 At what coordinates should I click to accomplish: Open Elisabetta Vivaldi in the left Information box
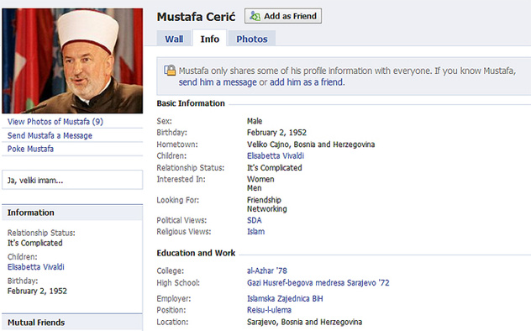pyautogui.click(x=36, y=266)
